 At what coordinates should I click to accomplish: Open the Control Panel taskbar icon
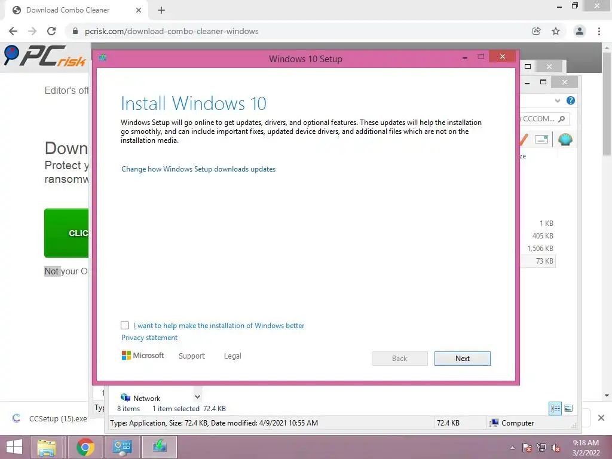coord(123,447)
